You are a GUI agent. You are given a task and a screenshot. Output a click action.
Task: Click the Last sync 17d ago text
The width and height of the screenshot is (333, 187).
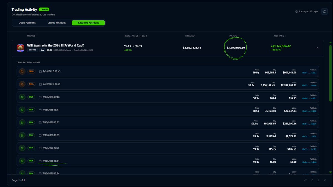tap(309, 12)
